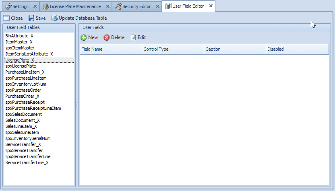Switch to License Plate Maintenance tab
335x191 pixels.
click(75, 6)
